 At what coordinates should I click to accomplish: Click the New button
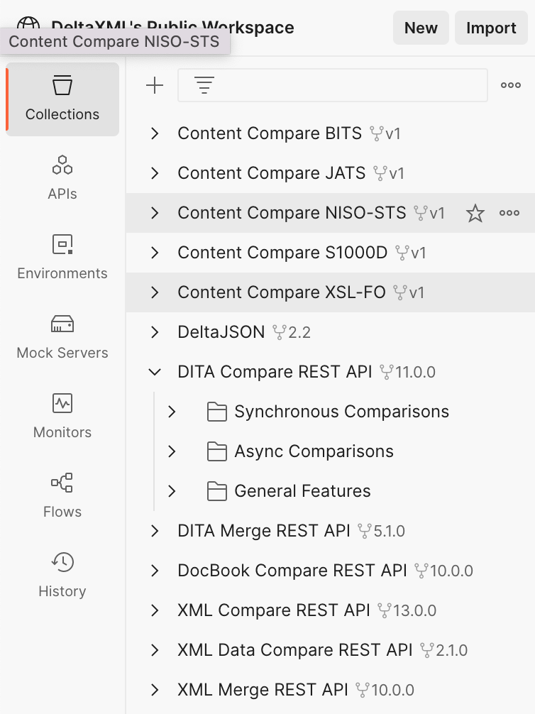click(421, 28)
